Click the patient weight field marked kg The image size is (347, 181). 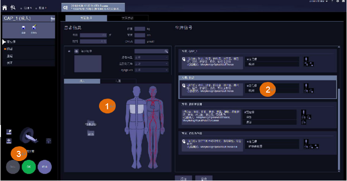point(140,29)
